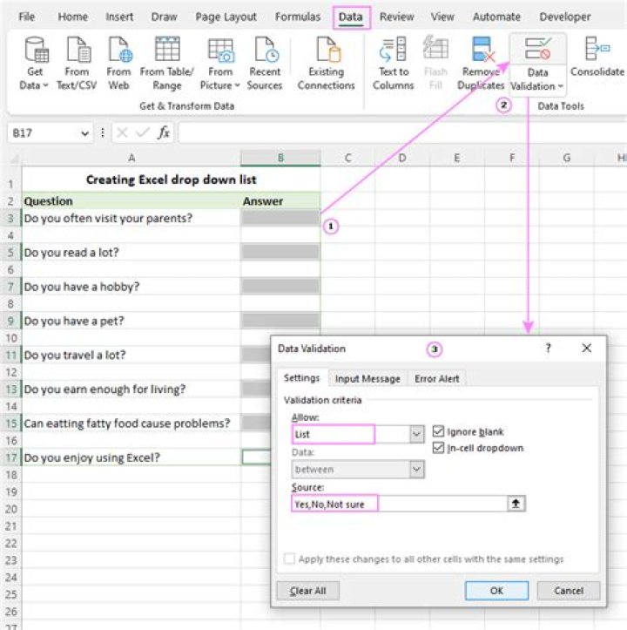
Task: Launch Text to Columns tool
Action: pos(394,51)
